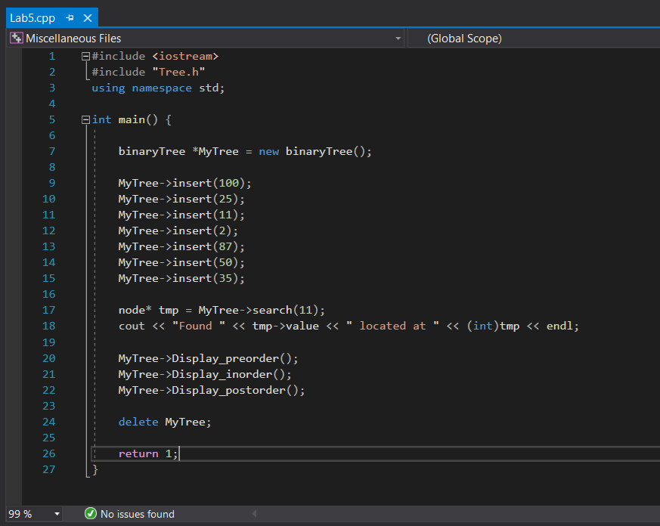Open the Global Scope dropdown
This screenshot has width=660, height=526.
534,39
